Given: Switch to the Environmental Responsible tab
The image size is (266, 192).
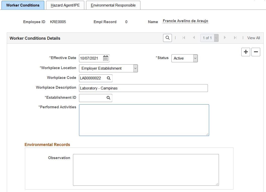Looking at the screenshot, I should point(113,5).
